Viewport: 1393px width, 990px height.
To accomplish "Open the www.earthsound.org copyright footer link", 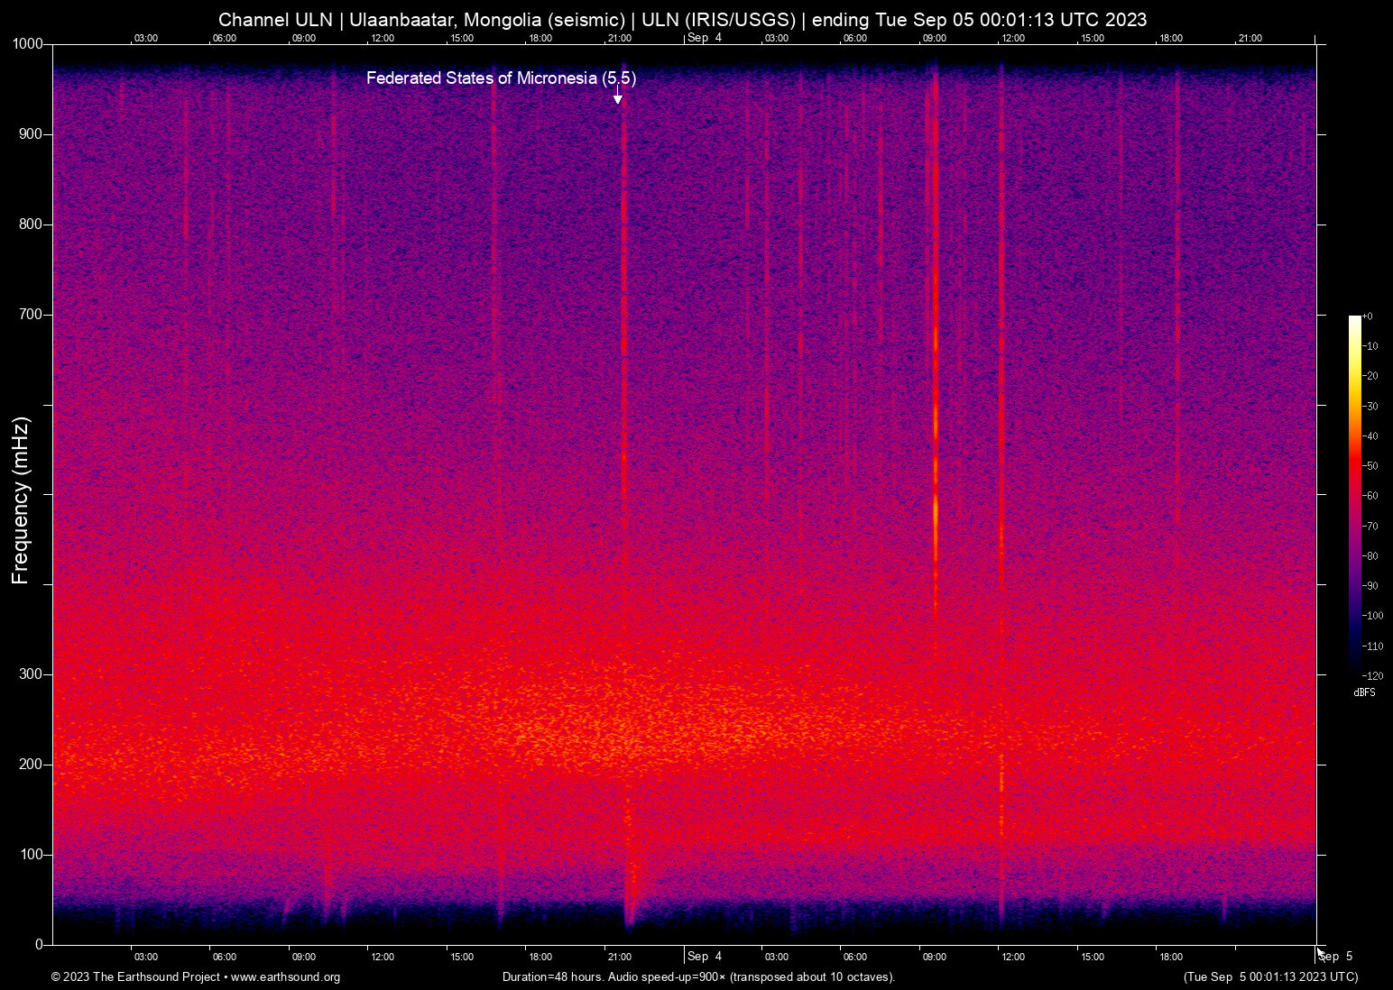I will [285, 977].
